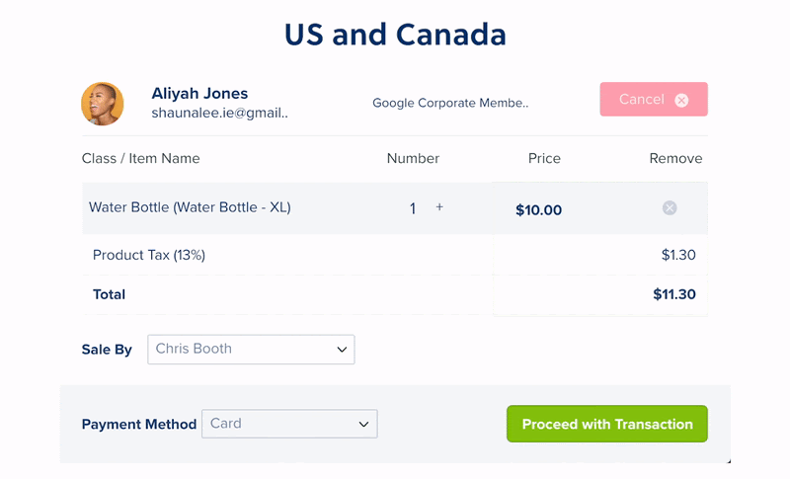Open the Payment Method Card dropdown
Image resolution: width=790 pixels, height=479 pixels.
pyautogui.click(x=289, y=424)
